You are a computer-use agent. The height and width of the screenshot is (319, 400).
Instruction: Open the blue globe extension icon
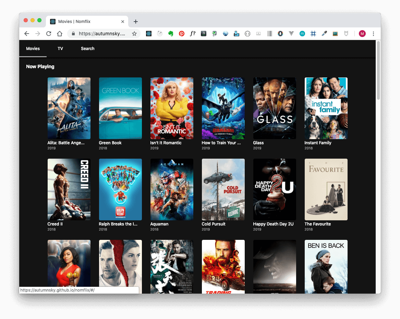coord(226,34)
